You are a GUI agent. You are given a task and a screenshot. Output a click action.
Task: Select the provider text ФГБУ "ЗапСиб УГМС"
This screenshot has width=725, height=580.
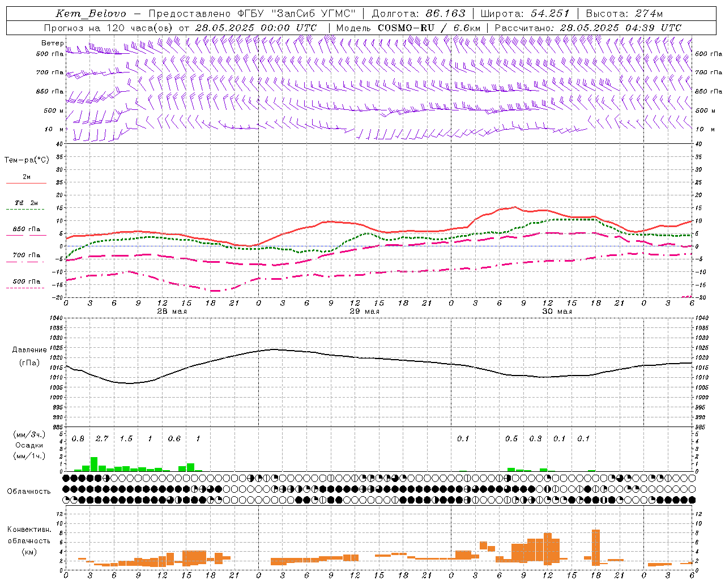tap(298, 14)
